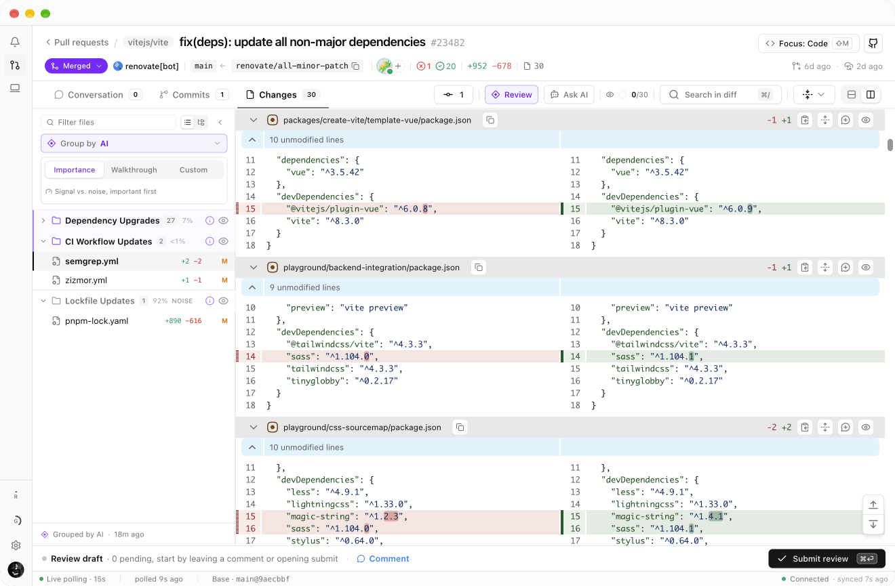Click the Comment link in review draft
This screenshot has height=586, width=895.
coord(383,559)
